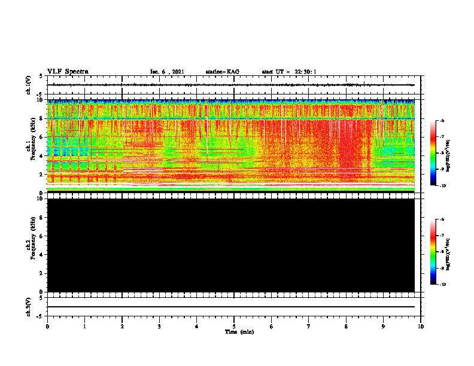Click the "-10" label on ch.2 colorbar
This screenshot has height=366, width=474.
pyautogui.click(x=442, y=285)
